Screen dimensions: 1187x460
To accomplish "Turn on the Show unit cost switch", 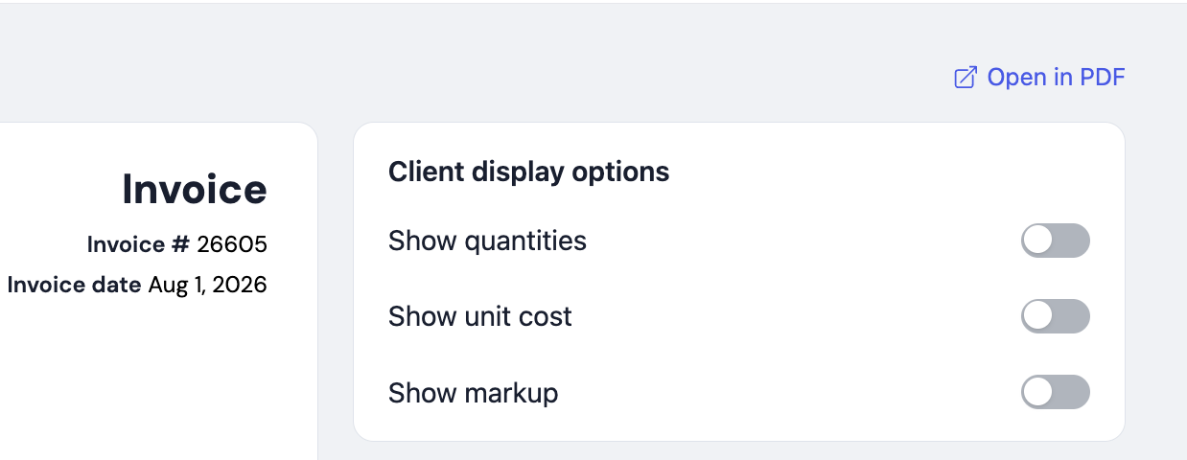I will [1056, 316].
